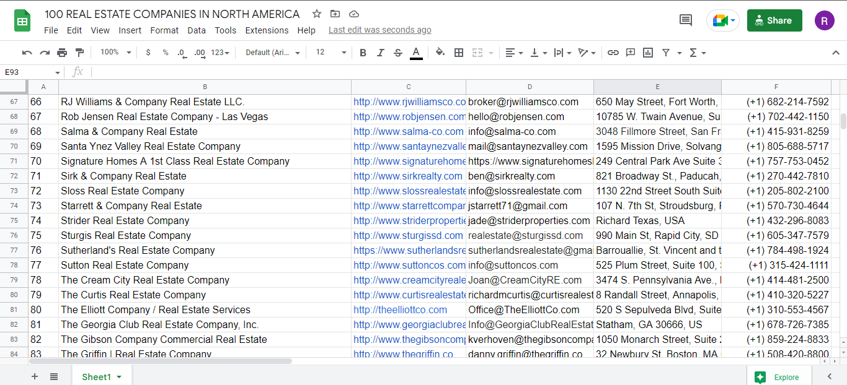Switch to the Sheet1 tab
Image resolution: width=847 pixels, height=385 pixels.
pos(97,377)
